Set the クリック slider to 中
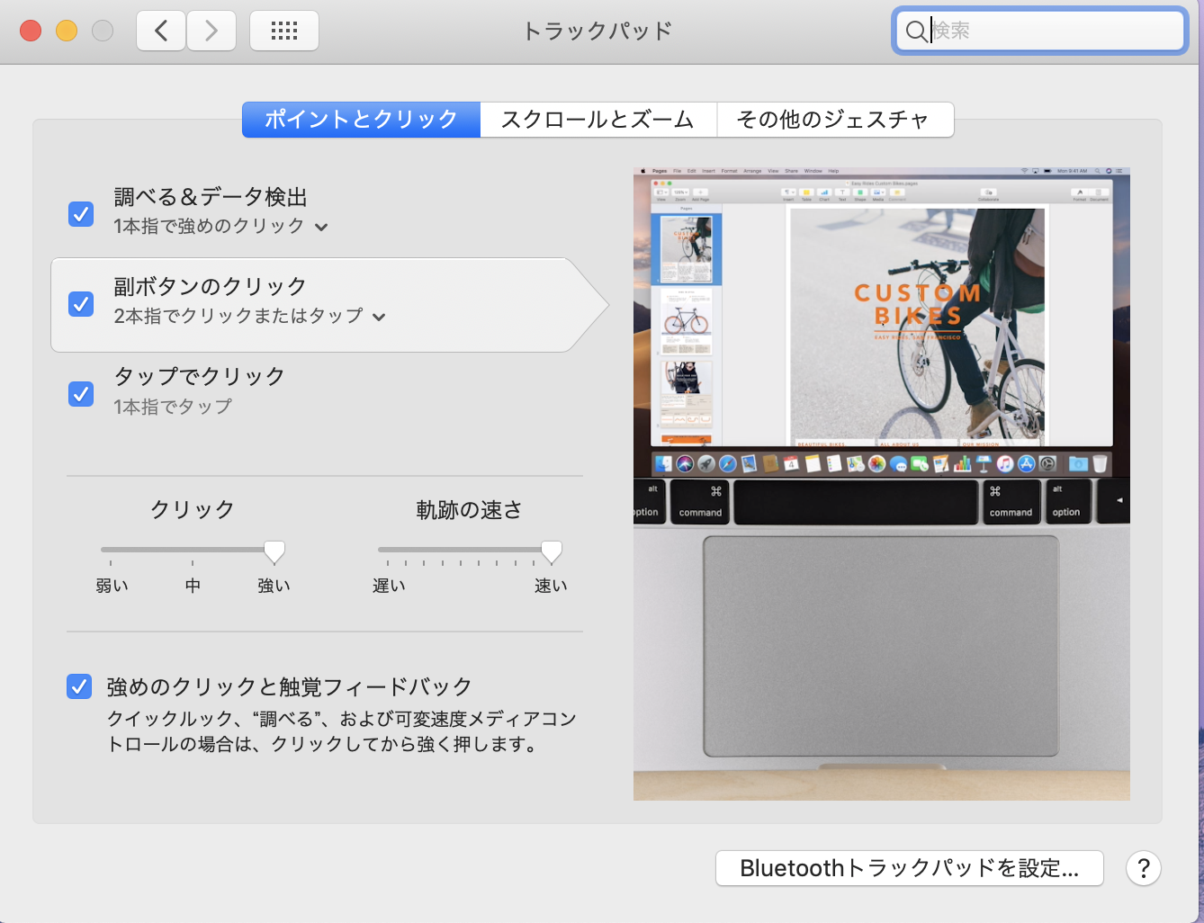The width and height of the screenshot is (1204, 923). [192, 551]
